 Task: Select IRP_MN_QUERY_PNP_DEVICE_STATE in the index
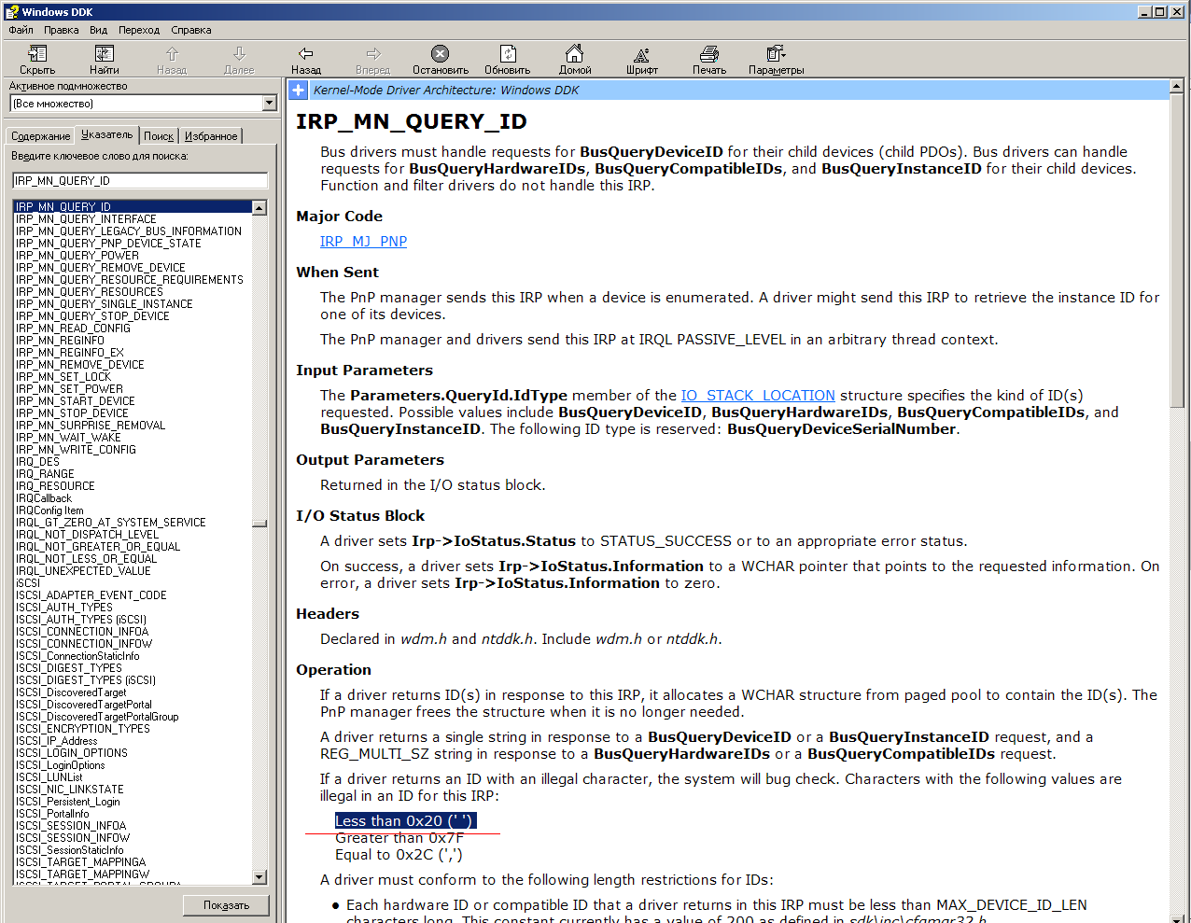click(108, 244)
